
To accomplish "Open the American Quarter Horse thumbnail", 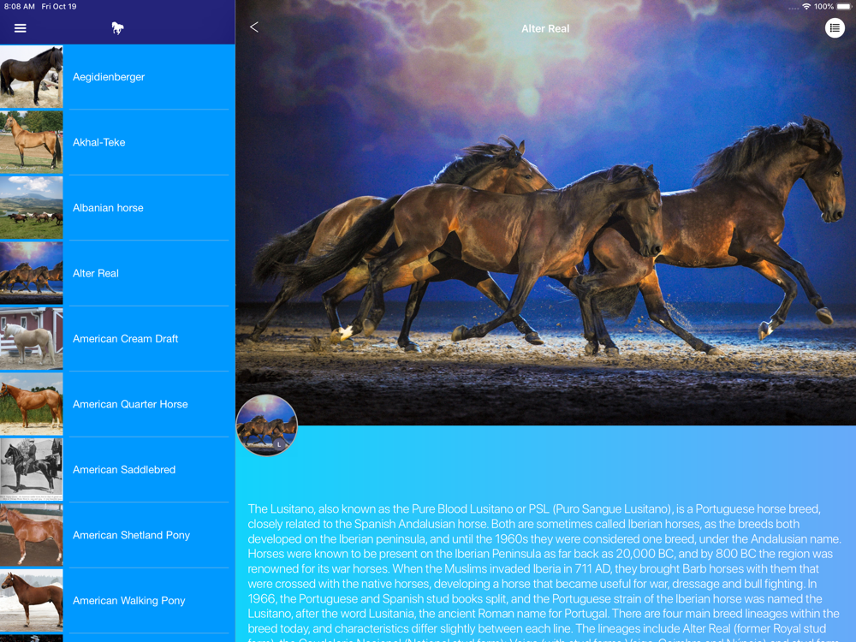I will point(31,404).
